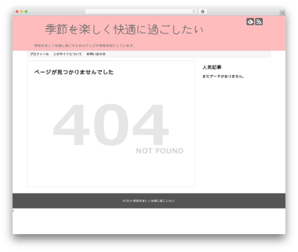The height and width of the screenshot is (252, 298).
Task: Click the red close window dot
Action: (x=17, y=11)
